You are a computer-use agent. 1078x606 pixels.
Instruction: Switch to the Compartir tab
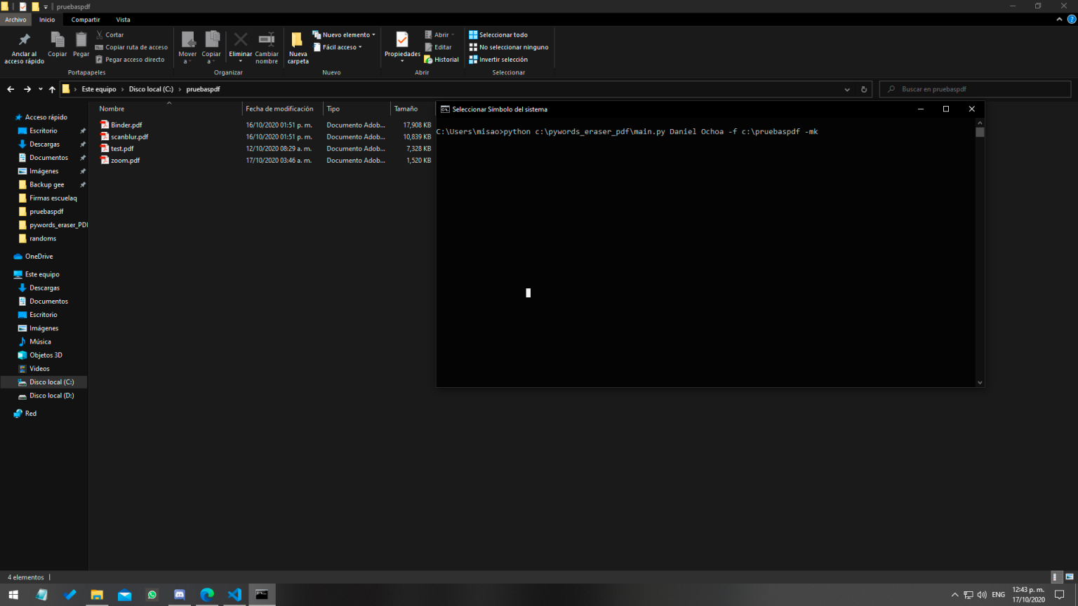tap(86, 20)
